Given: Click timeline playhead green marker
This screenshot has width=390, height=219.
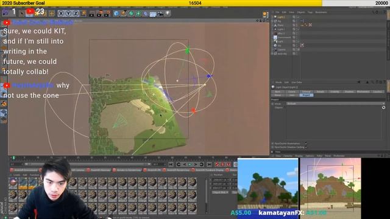Looking at the screenshot, I should (13, 158).
